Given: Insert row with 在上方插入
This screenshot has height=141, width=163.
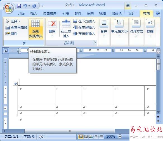Looking at the screenshot, I should pyautogui.click(x=66, y=29).
